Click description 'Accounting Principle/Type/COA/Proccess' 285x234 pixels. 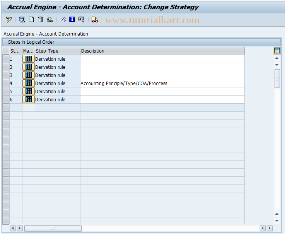click(x=124, y=84)
